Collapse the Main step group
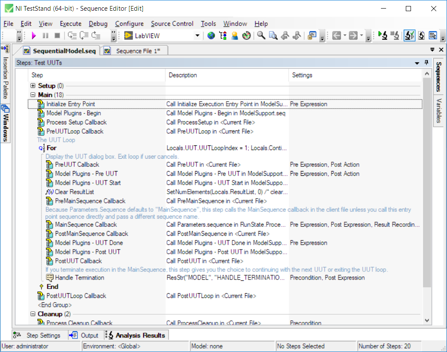This screenshot has height=352, width=447. click(33, 95)
